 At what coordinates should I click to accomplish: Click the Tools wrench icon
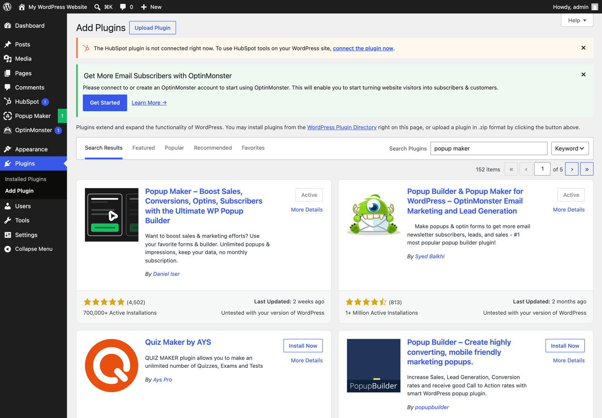tap(8, 220)
